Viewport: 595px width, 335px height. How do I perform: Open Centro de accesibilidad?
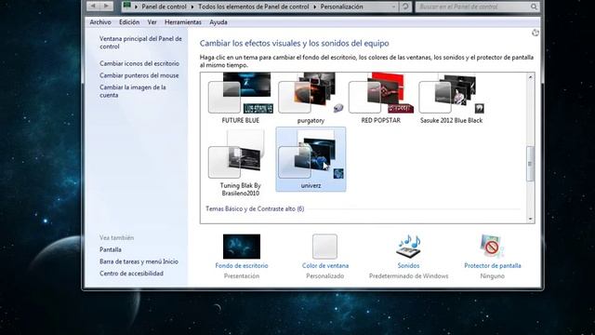[x=131, y=273]
